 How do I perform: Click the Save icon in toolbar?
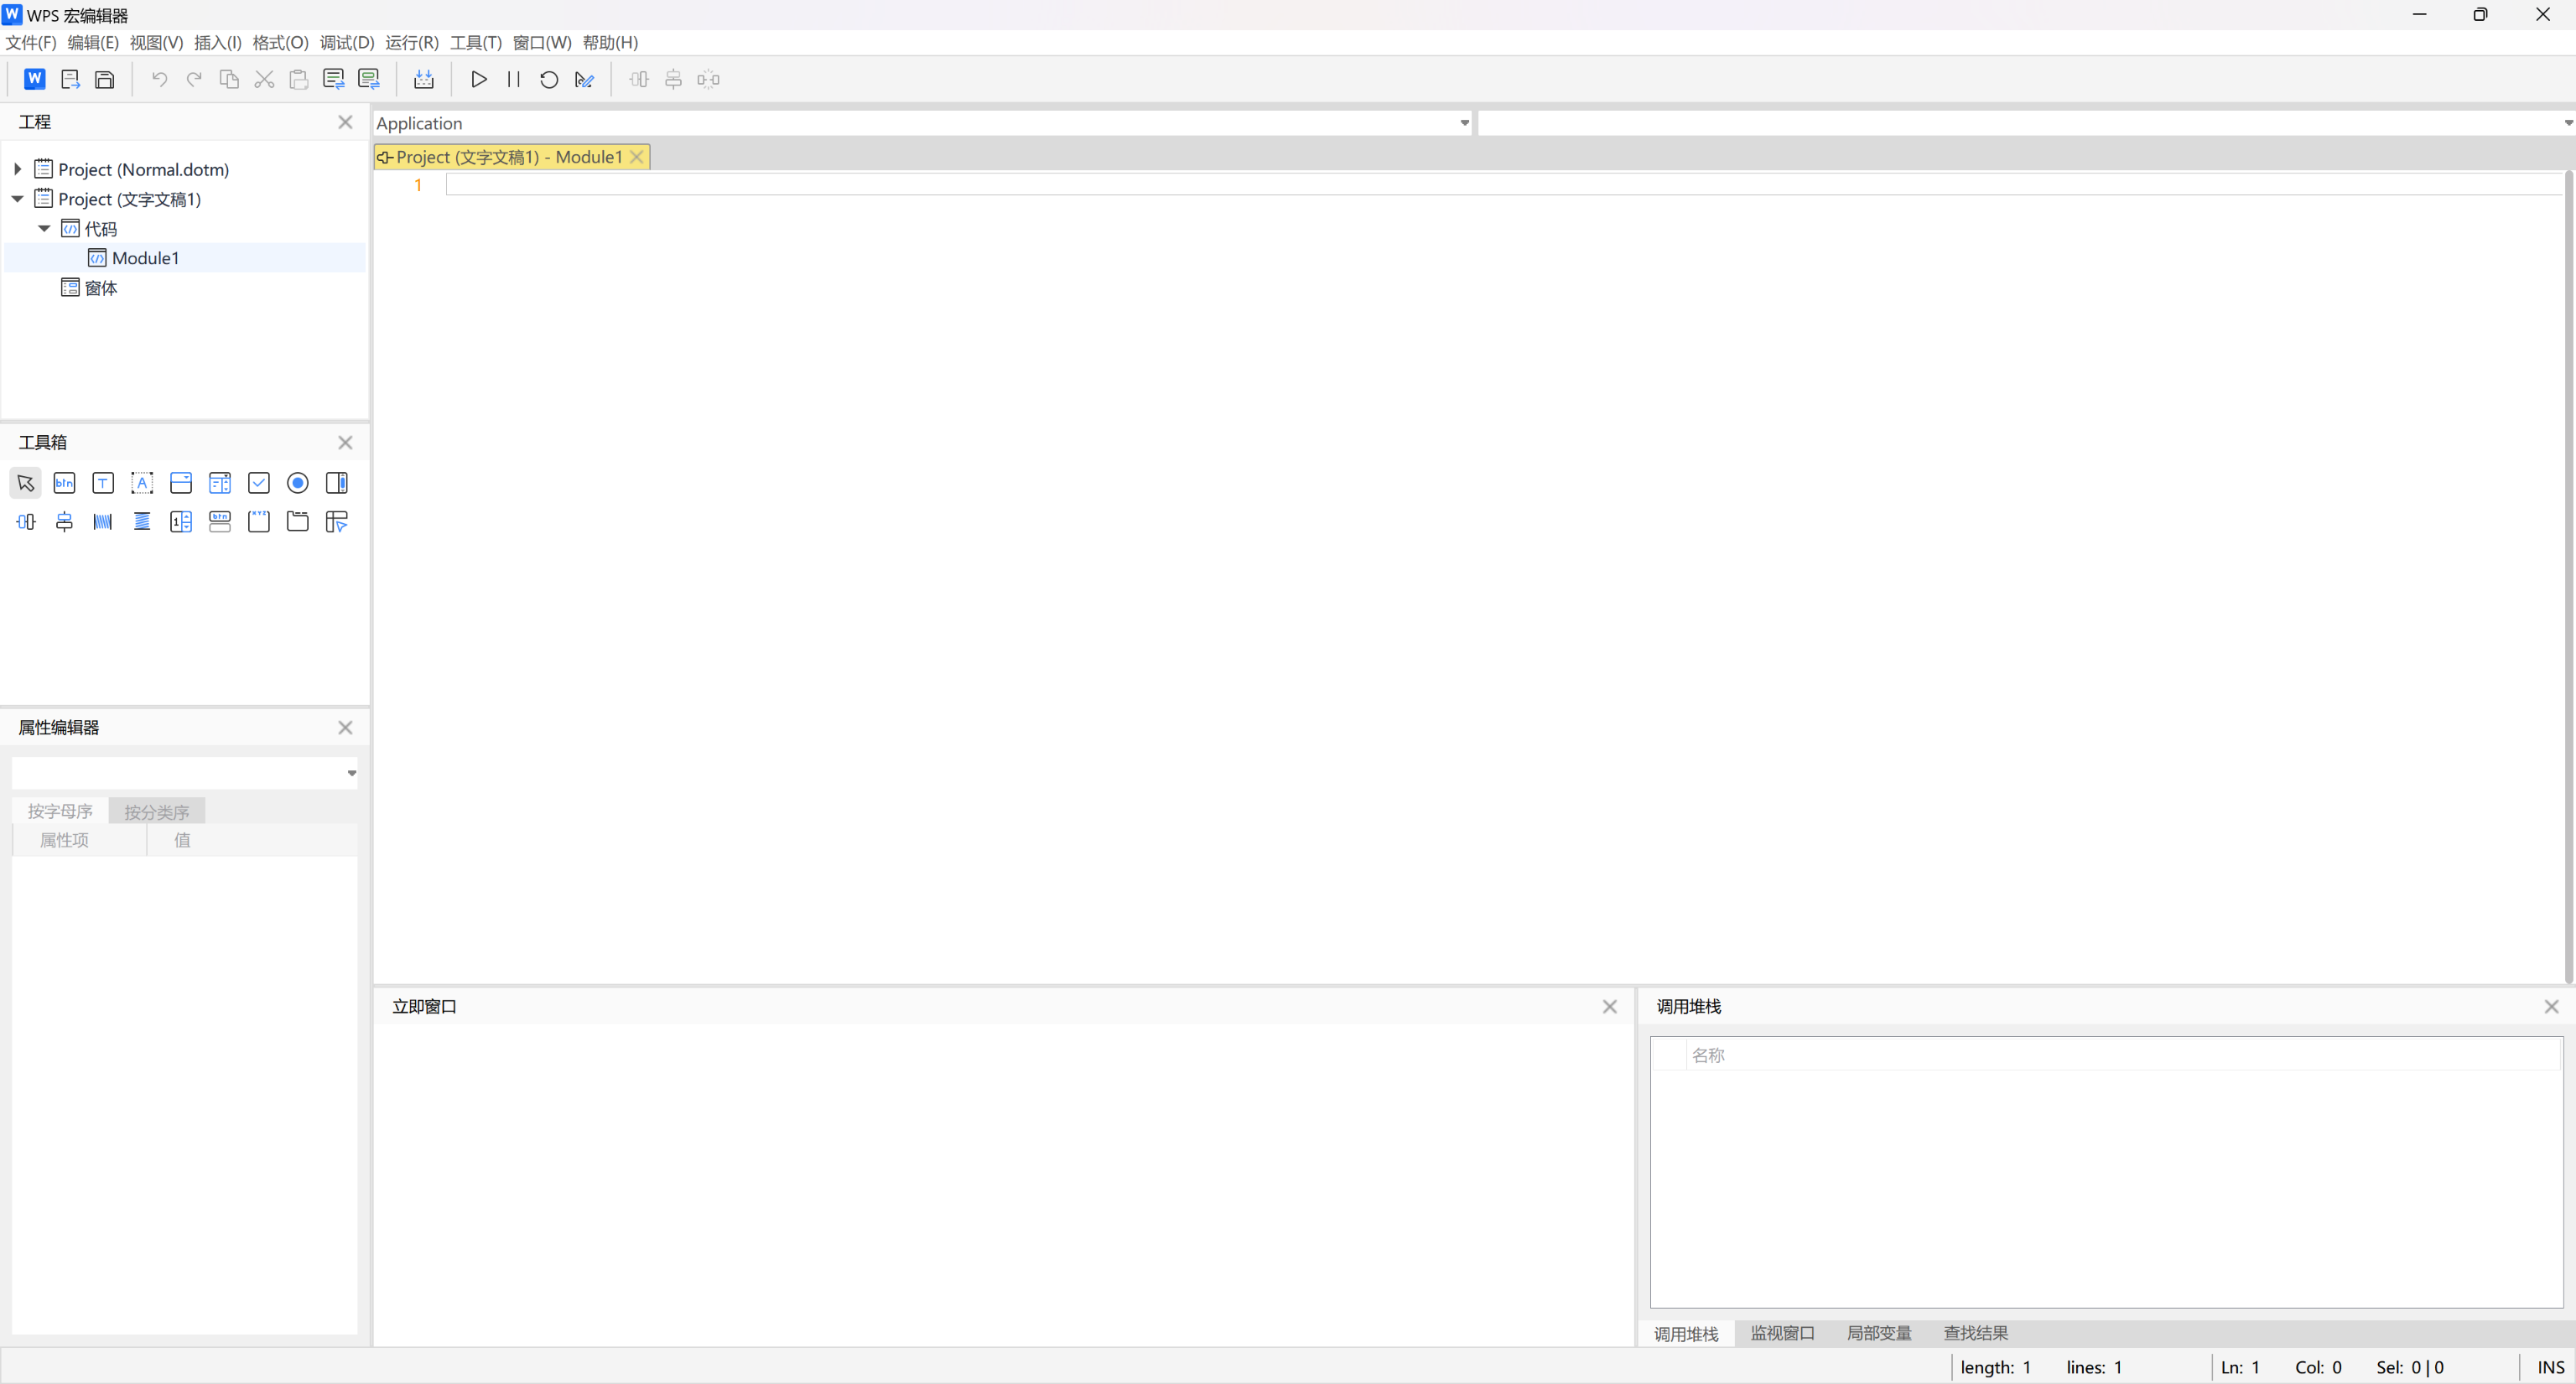tap(104, 79)
